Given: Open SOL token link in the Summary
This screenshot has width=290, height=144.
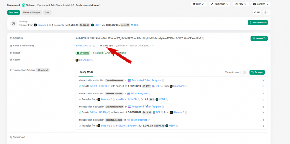Looking at the screenshot, I should click(136, 25).
